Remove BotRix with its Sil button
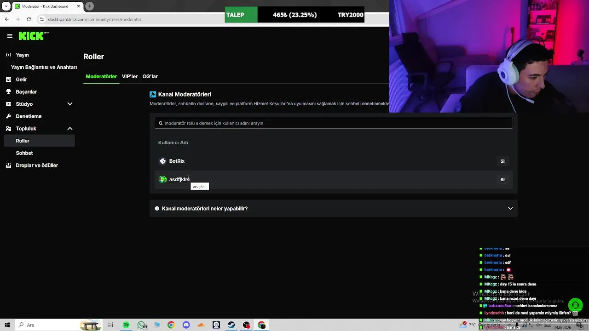589x331 pixels. pyautogui.click(x=502, y=161)
